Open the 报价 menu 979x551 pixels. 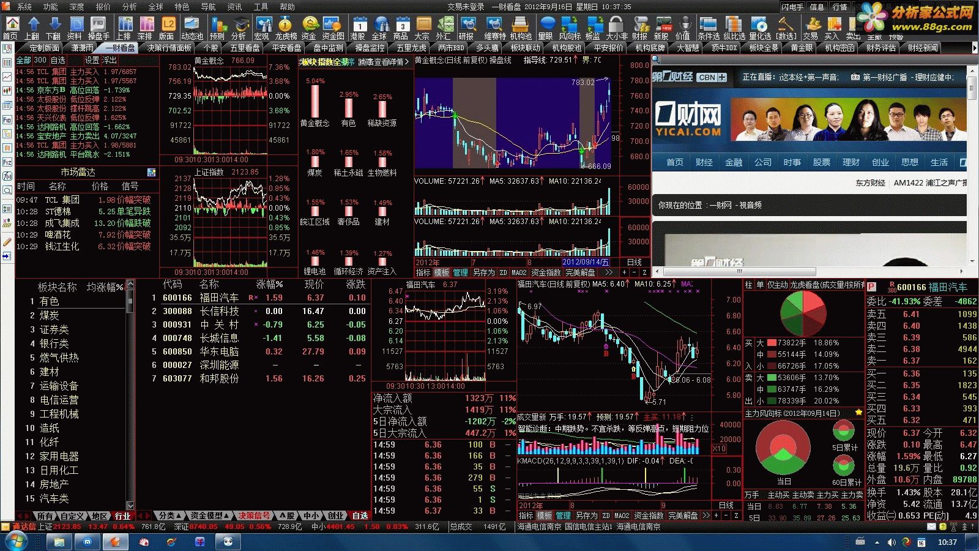[x=103, y=7]
